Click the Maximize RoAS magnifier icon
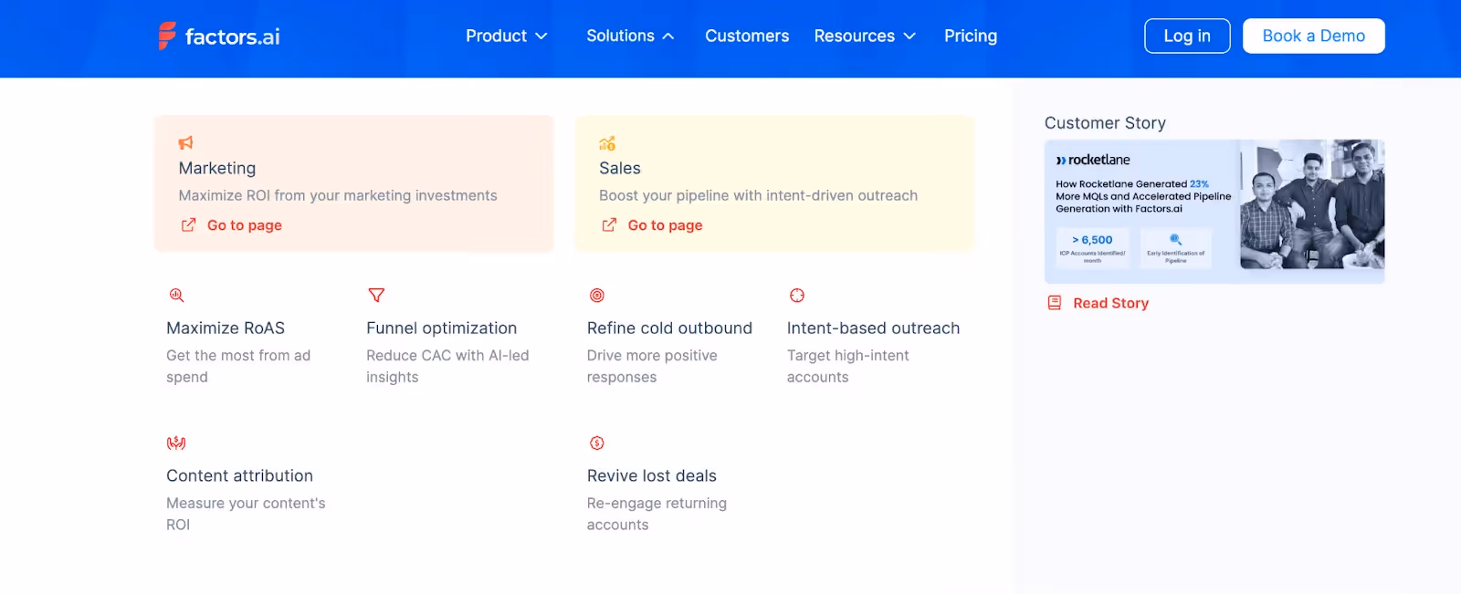The image size is (1461, 594). coord(176,296)
